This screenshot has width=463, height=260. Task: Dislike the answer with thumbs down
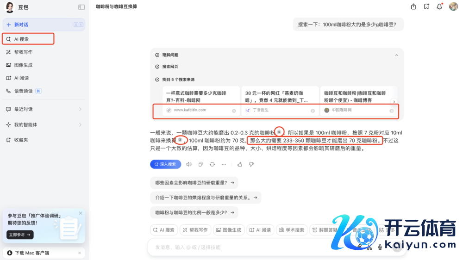(251, 164)
